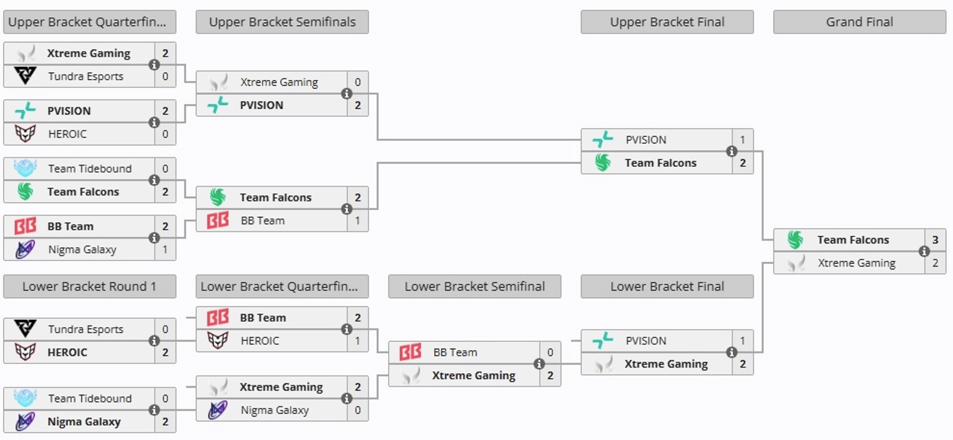953x440 pixels.
Task: Open the Lower Bracket Final match info
Action: 732,352
